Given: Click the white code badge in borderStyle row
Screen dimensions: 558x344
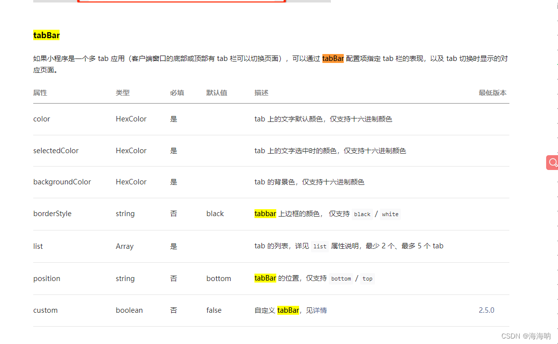Looking at the screenshot, I should pyautogui.click(x=390, y=214).
